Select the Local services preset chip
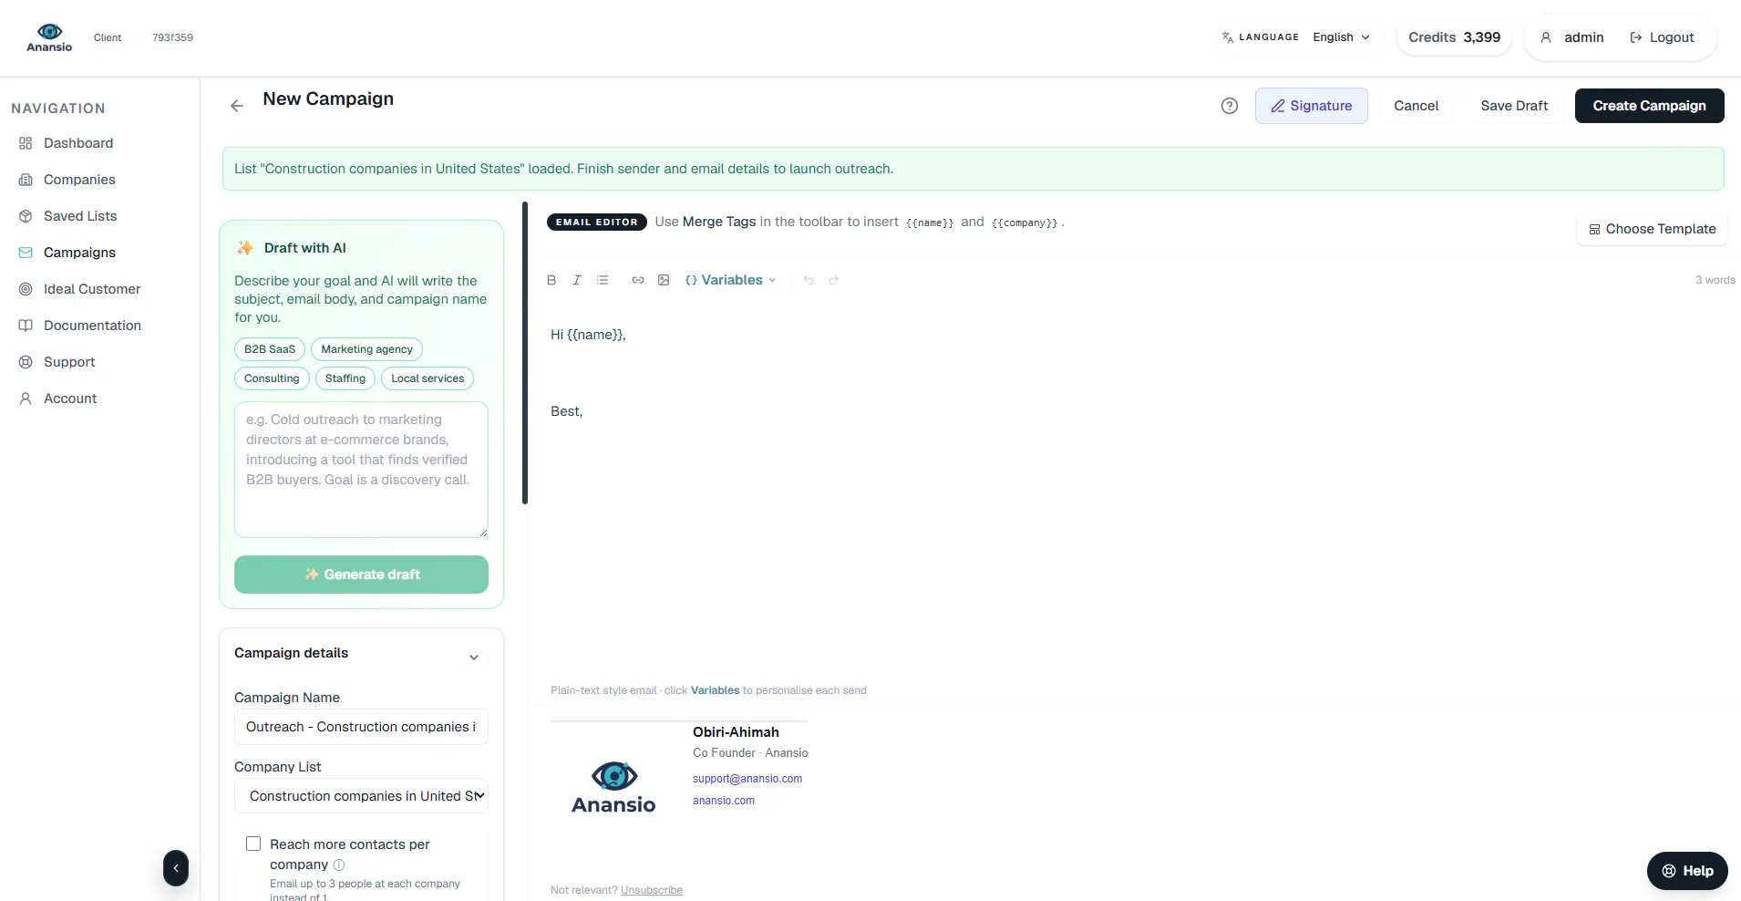The width and height of the screenshot is (1741, 901). click(428, 378)
